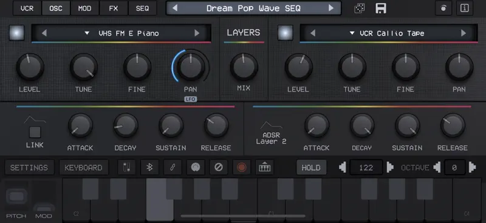Click the record dot button at top right
The width and height of the screenshot is (486, 223).
click(x=443, y=8)
